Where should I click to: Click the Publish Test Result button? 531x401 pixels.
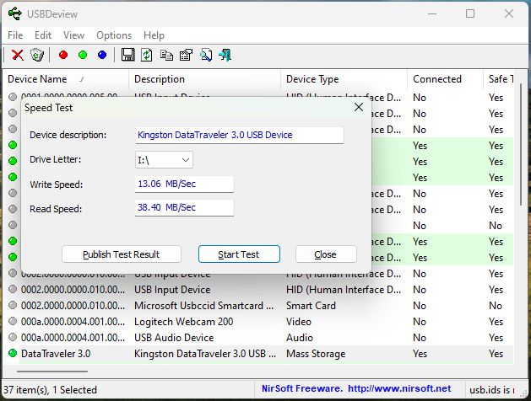point(122,254)
